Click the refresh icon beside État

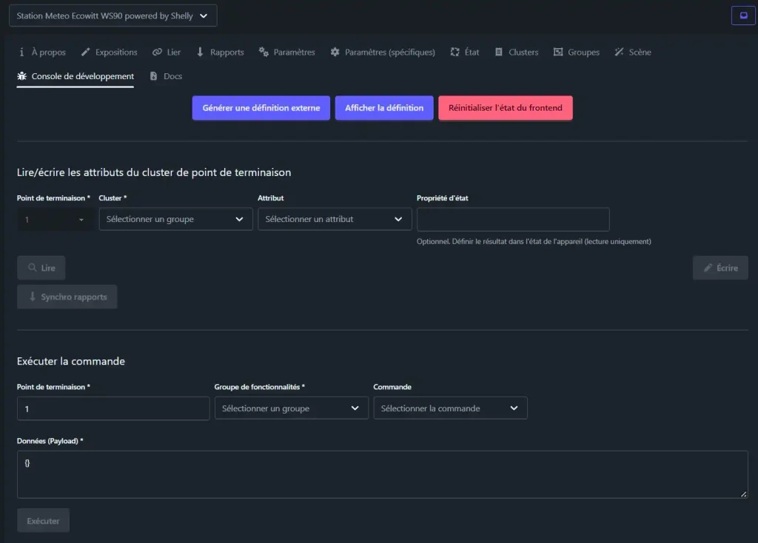[455, 53]
